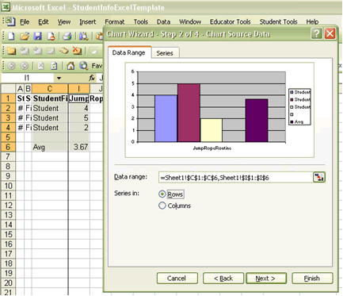Select column C header

pyautogui.click(x=50, y=89)
